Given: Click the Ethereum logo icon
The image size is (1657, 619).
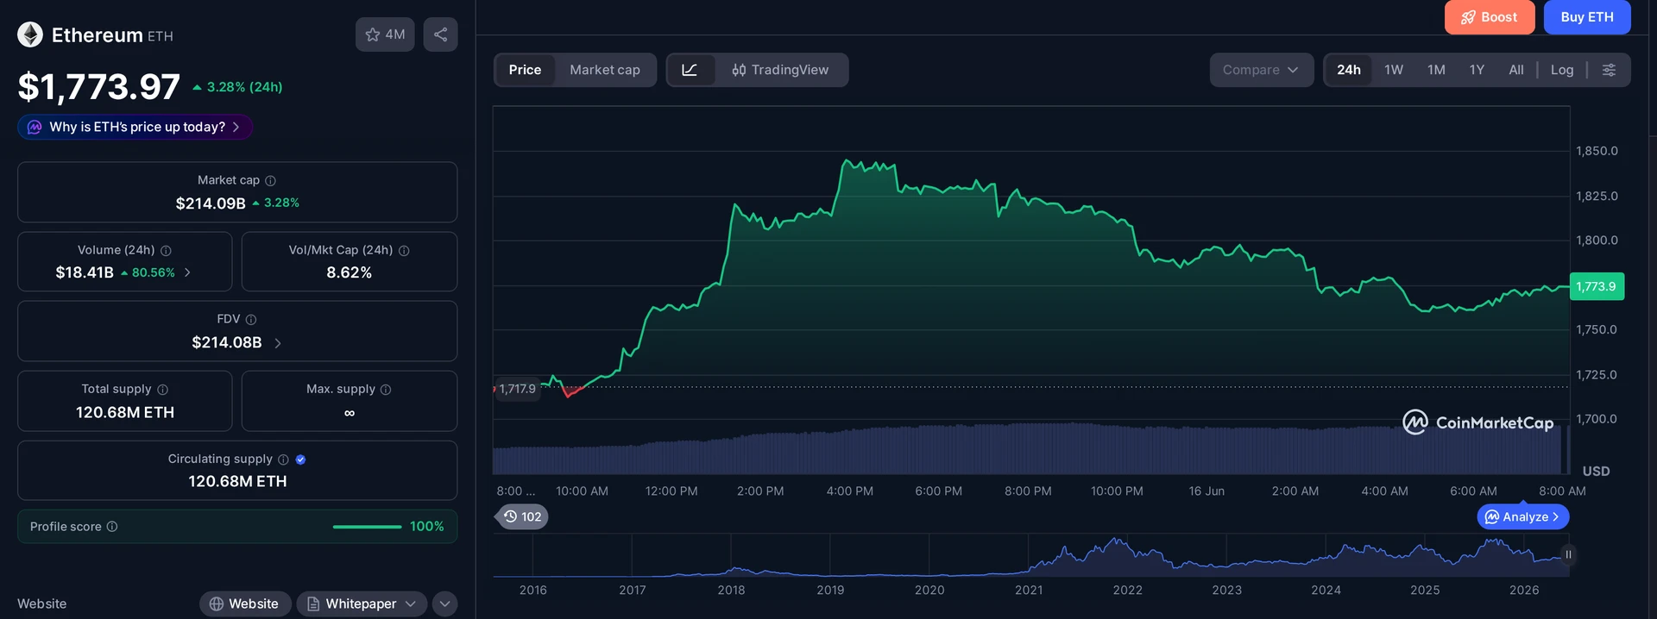Looking at the screenshot, I should coord(30,34).
